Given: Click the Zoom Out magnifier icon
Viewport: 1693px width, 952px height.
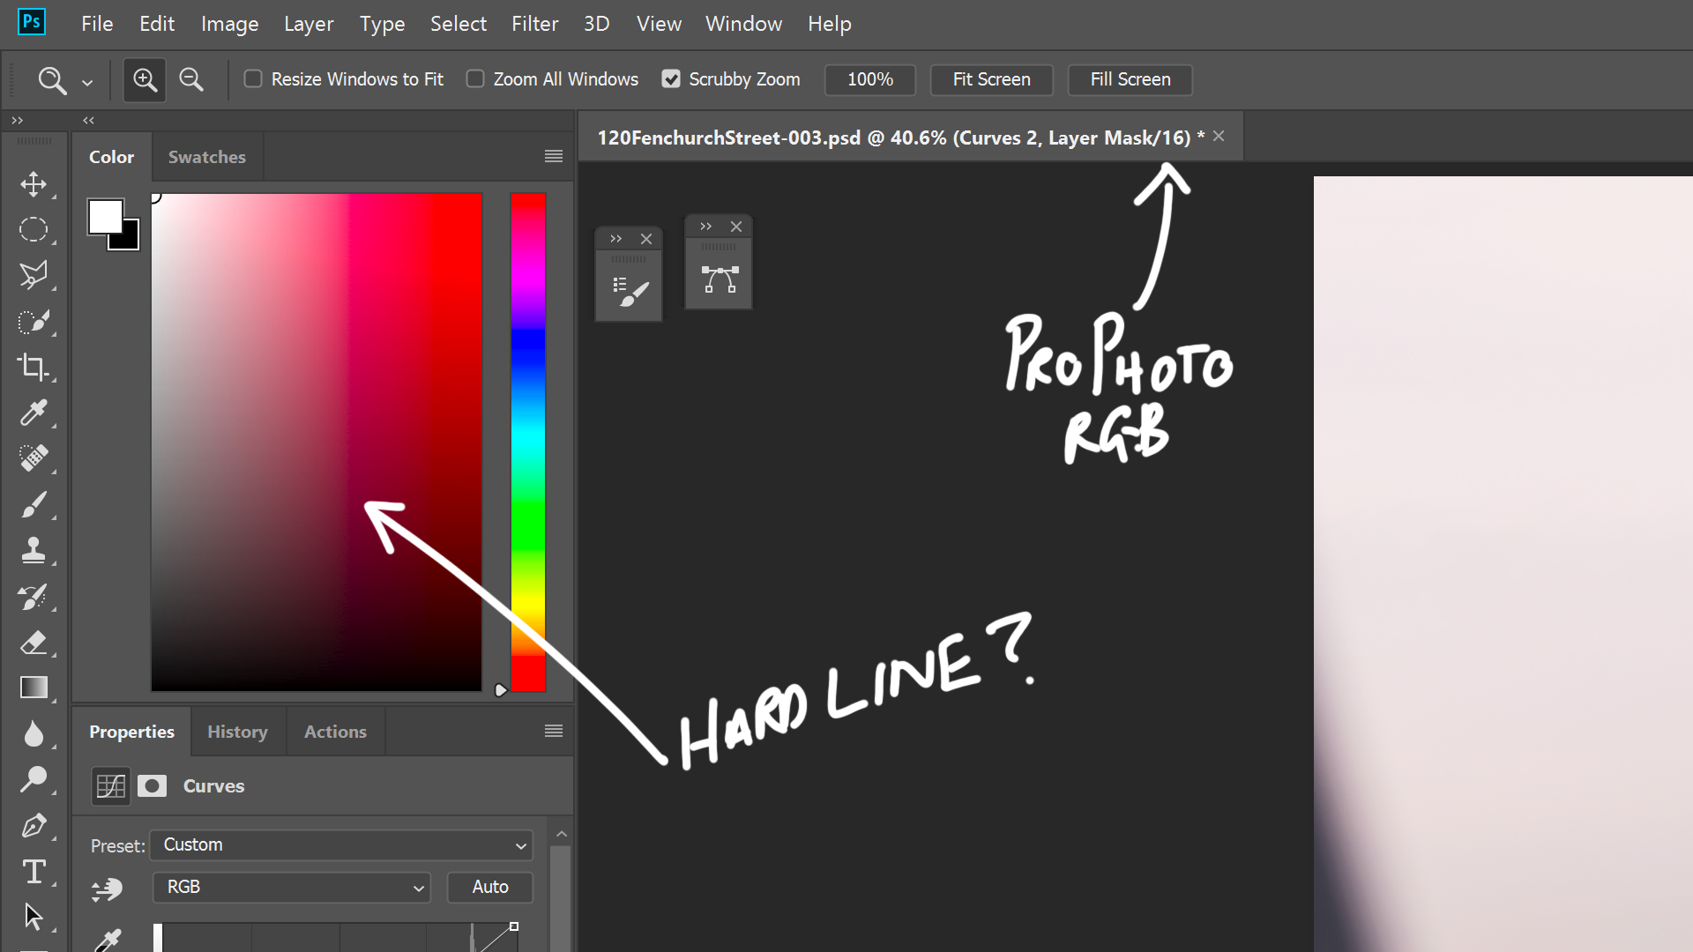Looking at the screenshot, I should point(190,80).
